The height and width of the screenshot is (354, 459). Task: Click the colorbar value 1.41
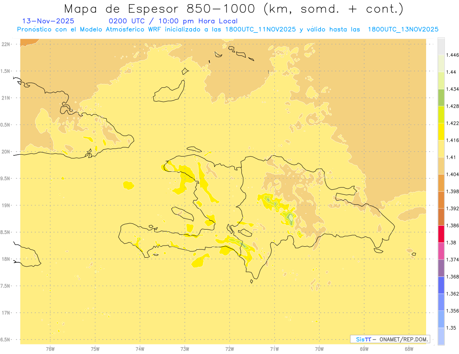(x=451, y=157)
